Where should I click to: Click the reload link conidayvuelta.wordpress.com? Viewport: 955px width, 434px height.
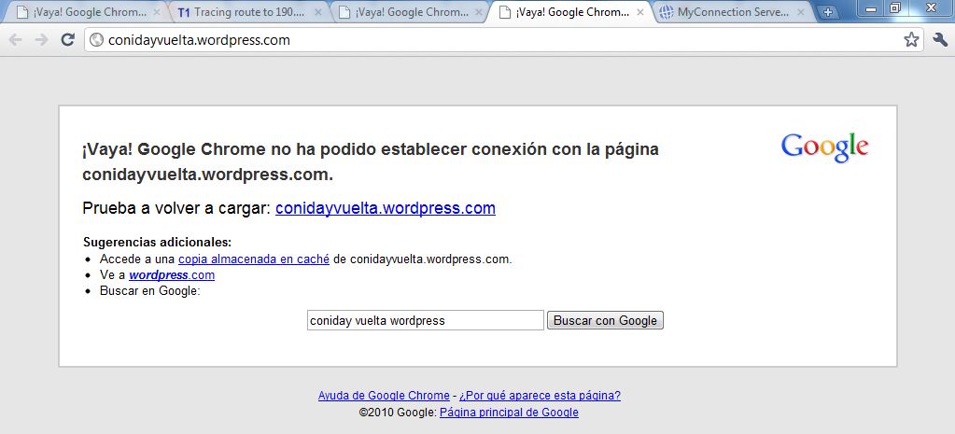[x=386, y=208]
